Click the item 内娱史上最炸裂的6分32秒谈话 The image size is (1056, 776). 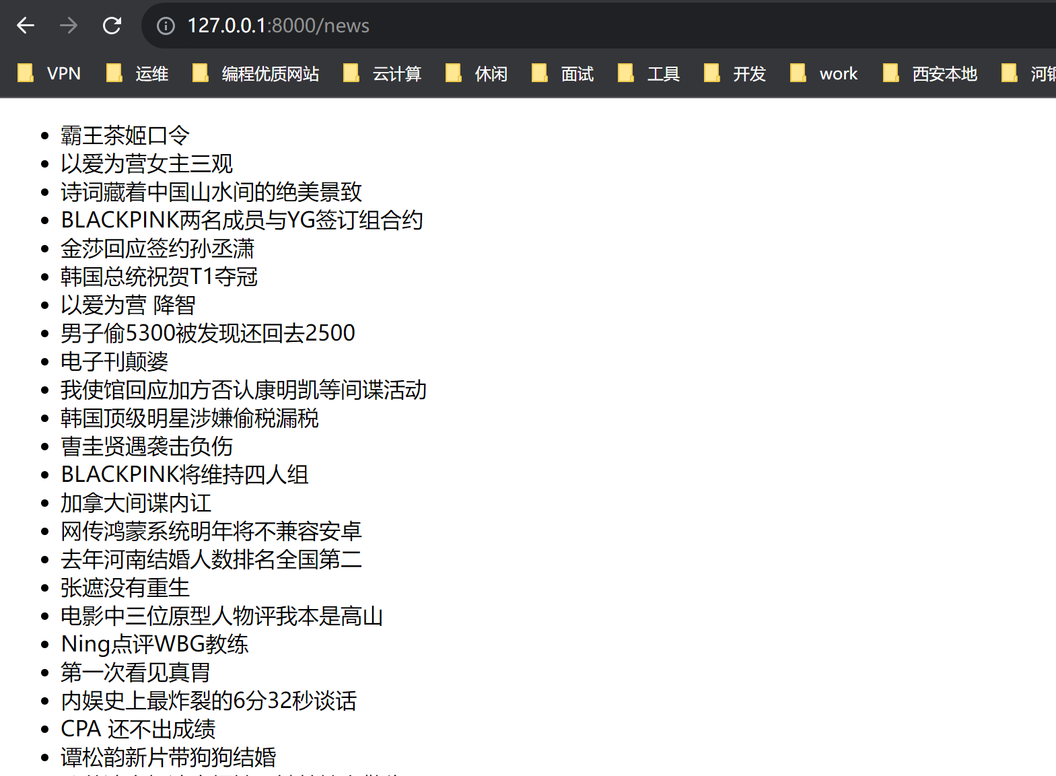(209, 701)
